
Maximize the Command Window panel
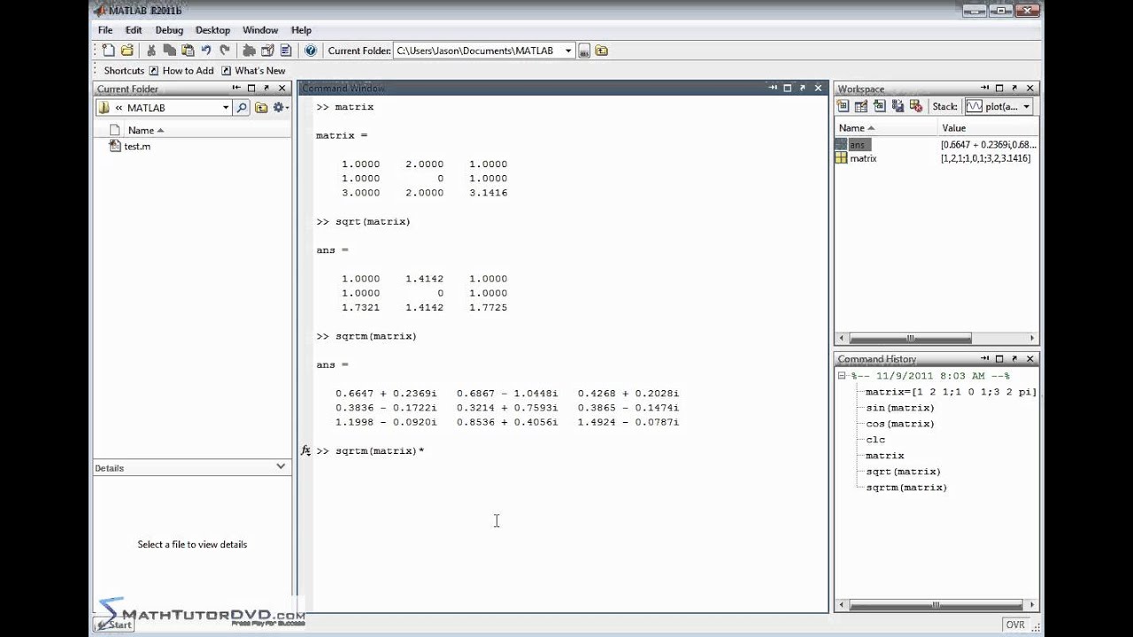[787, 88]
